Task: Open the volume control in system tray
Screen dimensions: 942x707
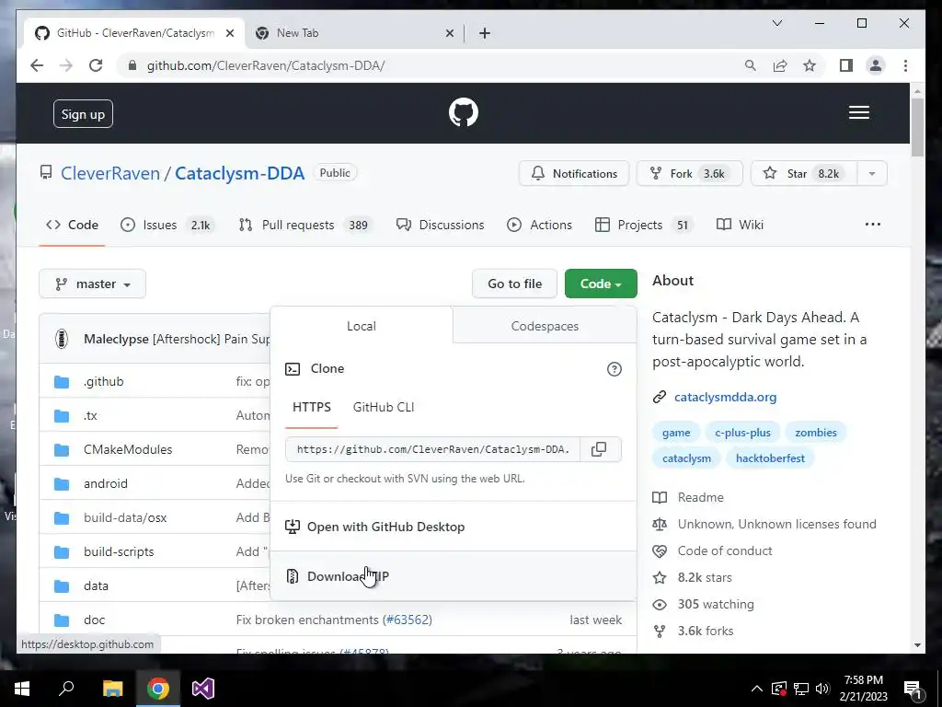Action: pos(822,689)
